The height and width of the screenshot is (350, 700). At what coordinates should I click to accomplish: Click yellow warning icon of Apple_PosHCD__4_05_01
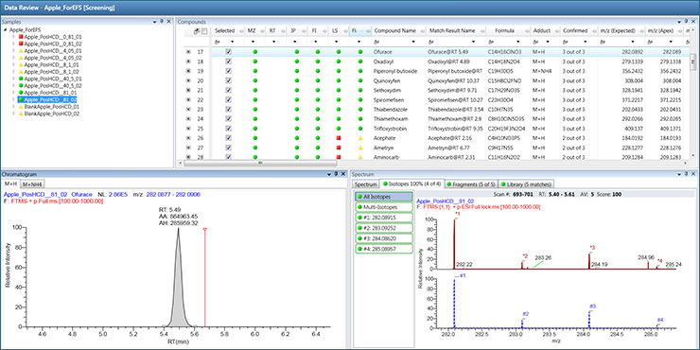tap(21, 51)
